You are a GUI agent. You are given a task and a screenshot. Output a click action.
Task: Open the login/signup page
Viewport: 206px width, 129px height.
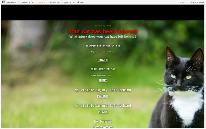(197, 2)
